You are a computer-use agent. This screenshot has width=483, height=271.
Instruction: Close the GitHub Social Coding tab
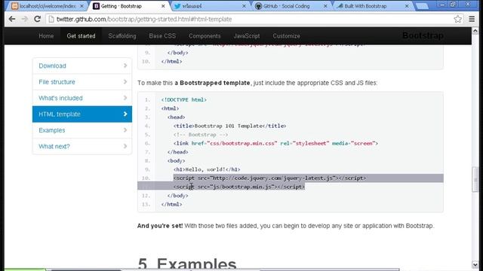coord(325,6)
